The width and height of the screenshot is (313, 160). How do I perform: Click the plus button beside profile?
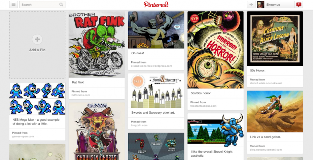point(251,5)
